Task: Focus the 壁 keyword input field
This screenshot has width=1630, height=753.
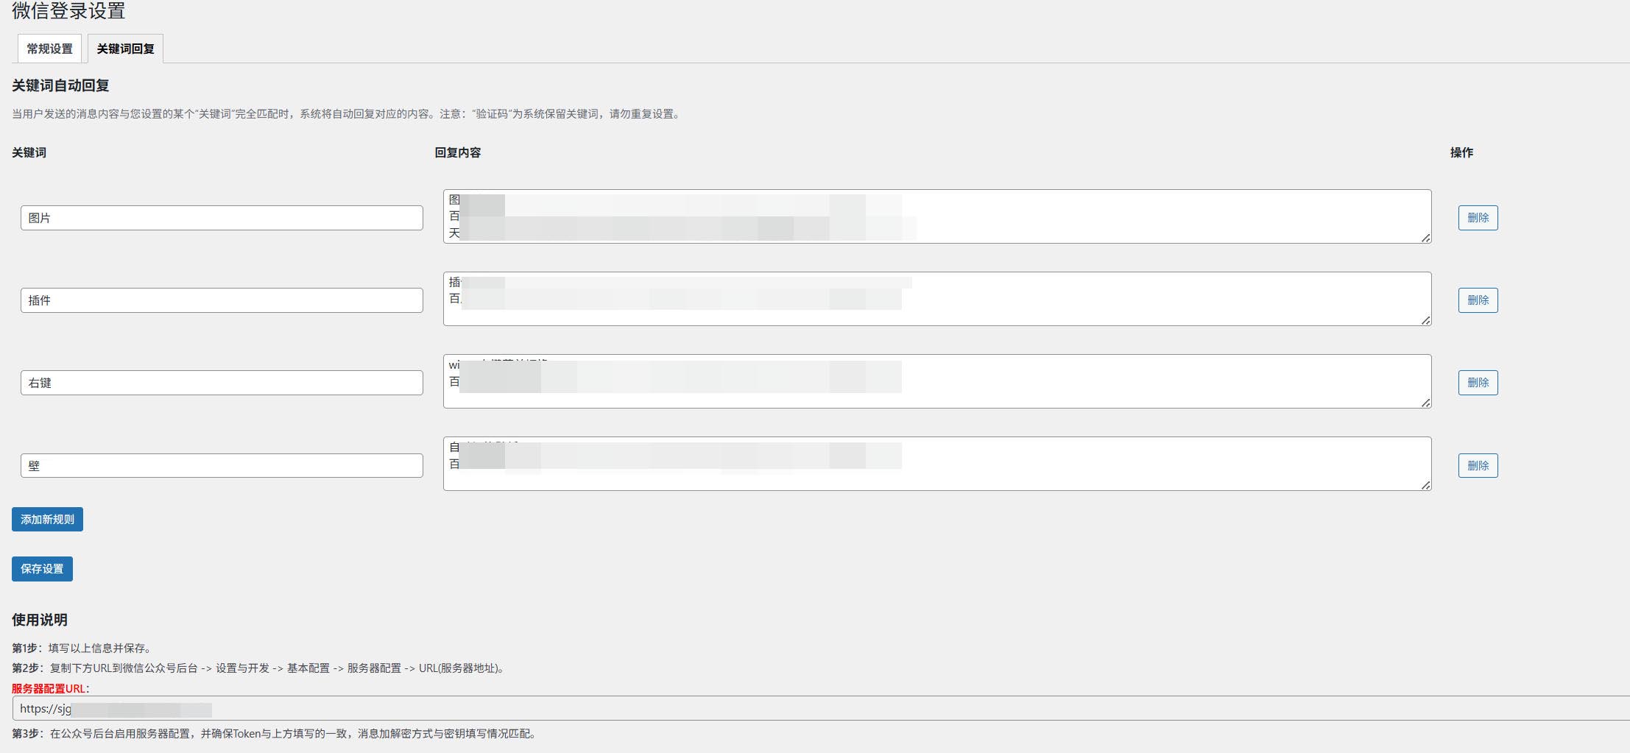Action: pos(222,465)
